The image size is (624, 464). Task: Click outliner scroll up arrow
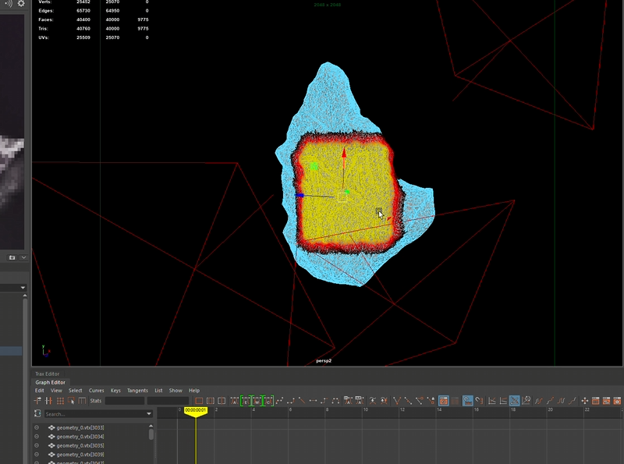pyautogui.click(x=151, y=426)
